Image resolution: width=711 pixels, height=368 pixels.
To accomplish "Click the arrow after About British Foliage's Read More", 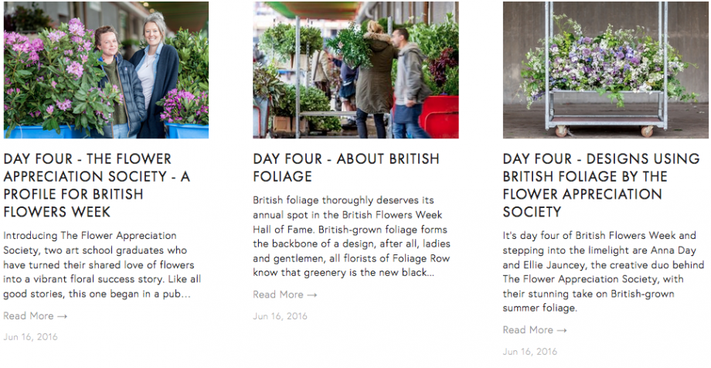I will click(312, 295).
